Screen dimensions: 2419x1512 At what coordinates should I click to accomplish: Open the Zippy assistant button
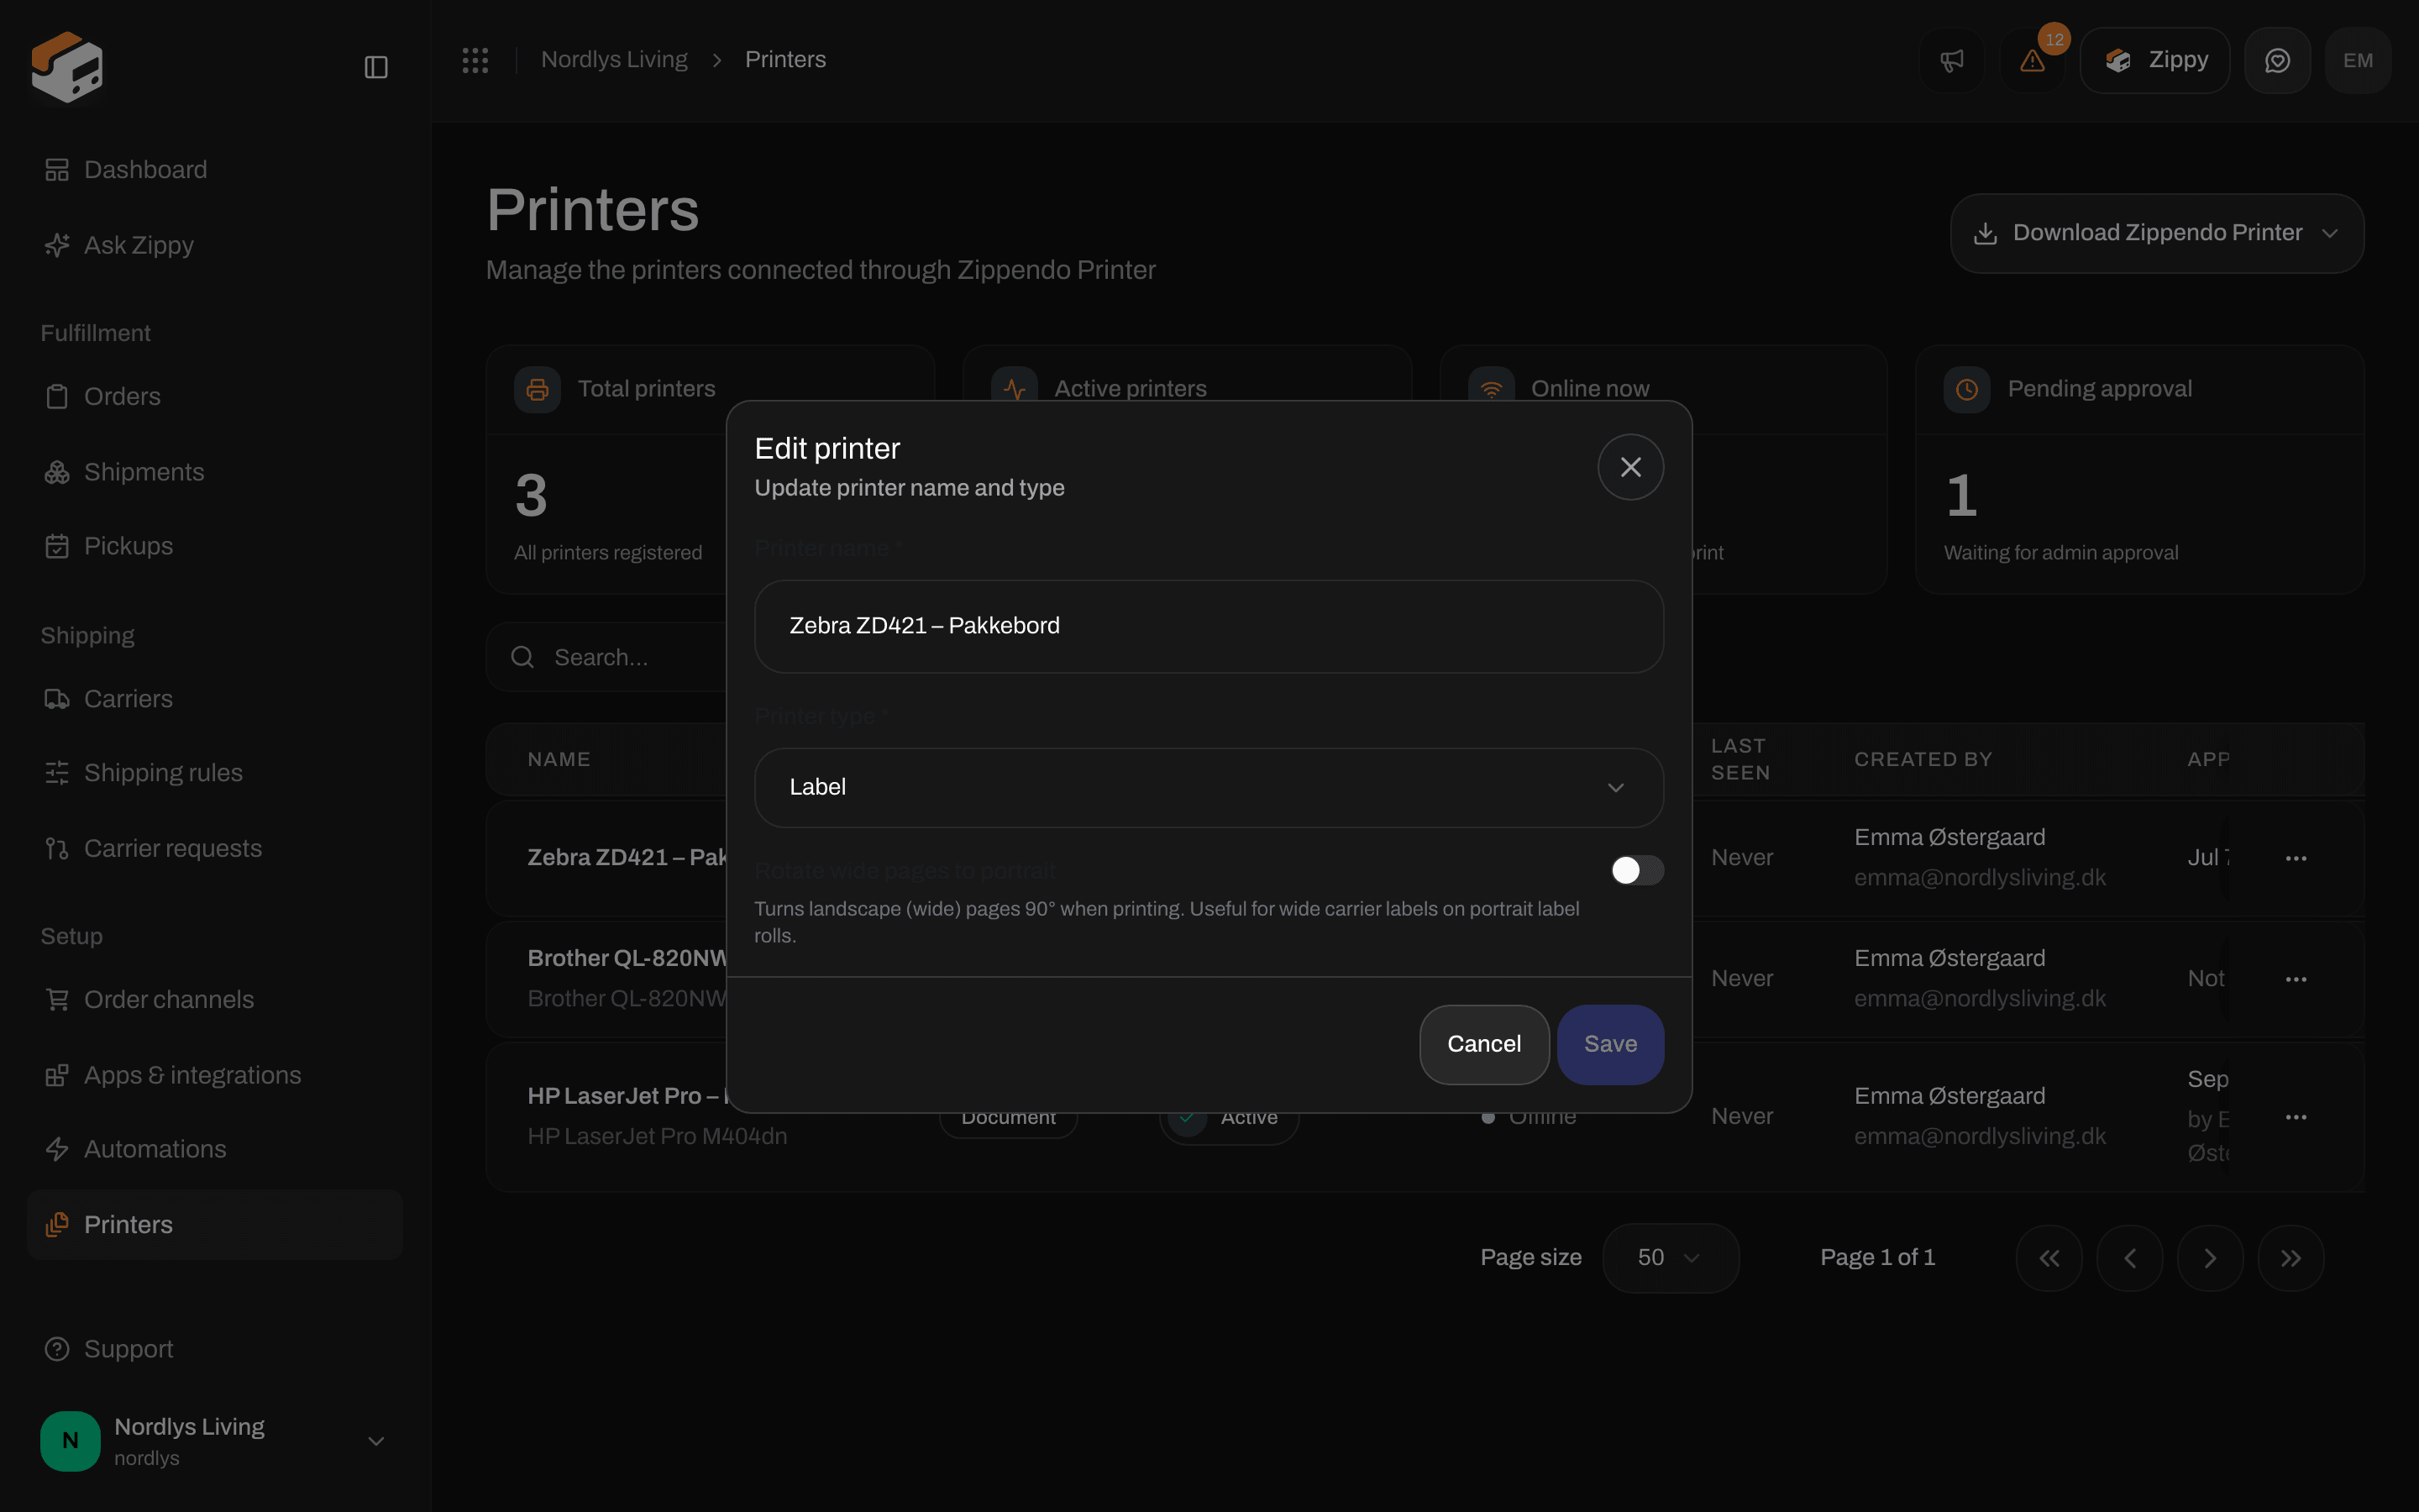coord(2154,60)
